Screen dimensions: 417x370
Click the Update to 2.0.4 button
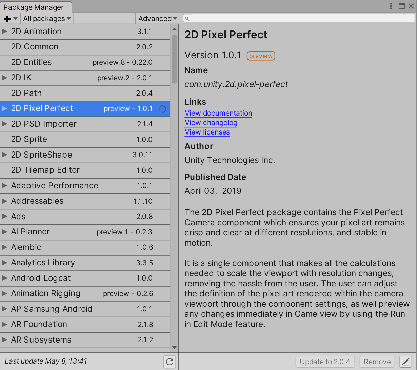(x=325, y=362)
